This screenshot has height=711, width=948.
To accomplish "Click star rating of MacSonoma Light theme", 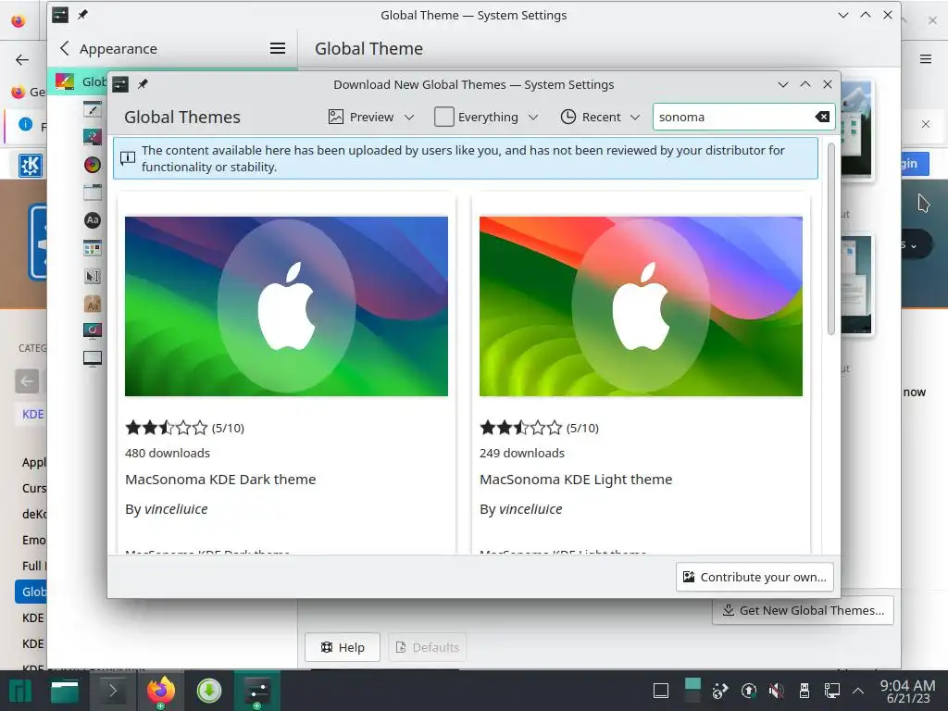I will 520,428.
